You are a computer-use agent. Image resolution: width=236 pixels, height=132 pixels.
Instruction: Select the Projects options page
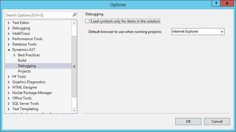click(24, 71)
